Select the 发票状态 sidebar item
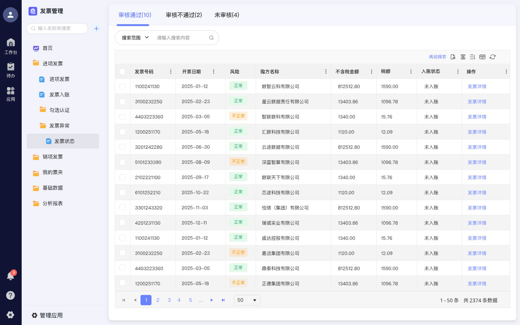Image resolution: width=520 pixels, height=325 pixels. [63, 141]
